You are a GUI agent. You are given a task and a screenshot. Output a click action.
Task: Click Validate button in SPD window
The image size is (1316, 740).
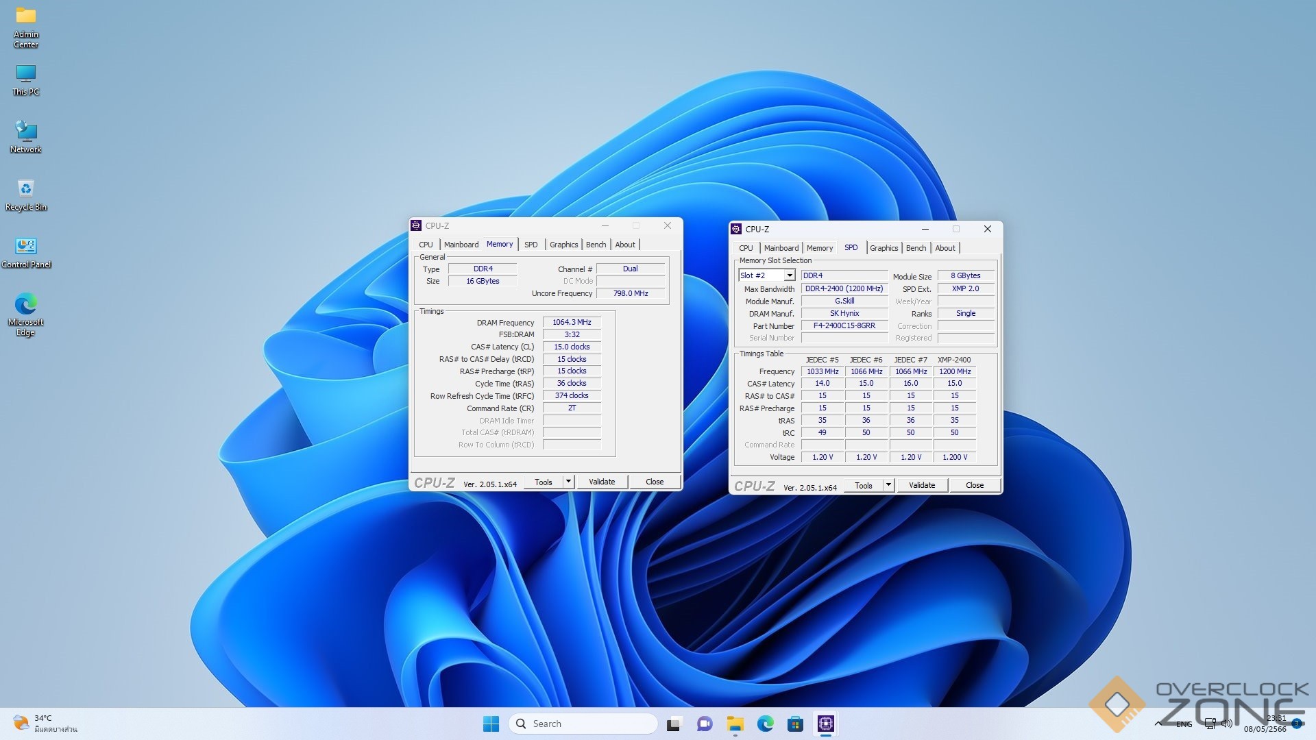pyautogui.click(x=921, y=485)
